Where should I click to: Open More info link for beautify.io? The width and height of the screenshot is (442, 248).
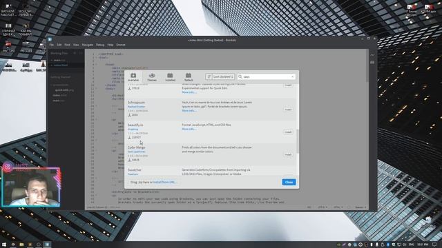click(x=189, y=129)
